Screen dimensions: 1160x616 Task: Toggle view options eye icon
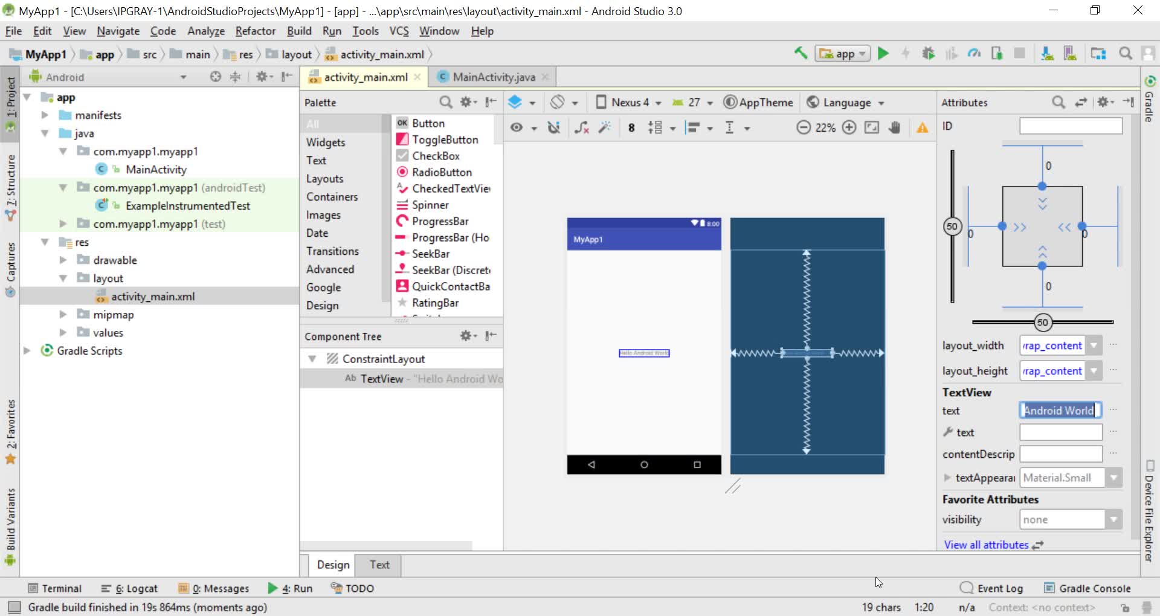click(523, 127)
